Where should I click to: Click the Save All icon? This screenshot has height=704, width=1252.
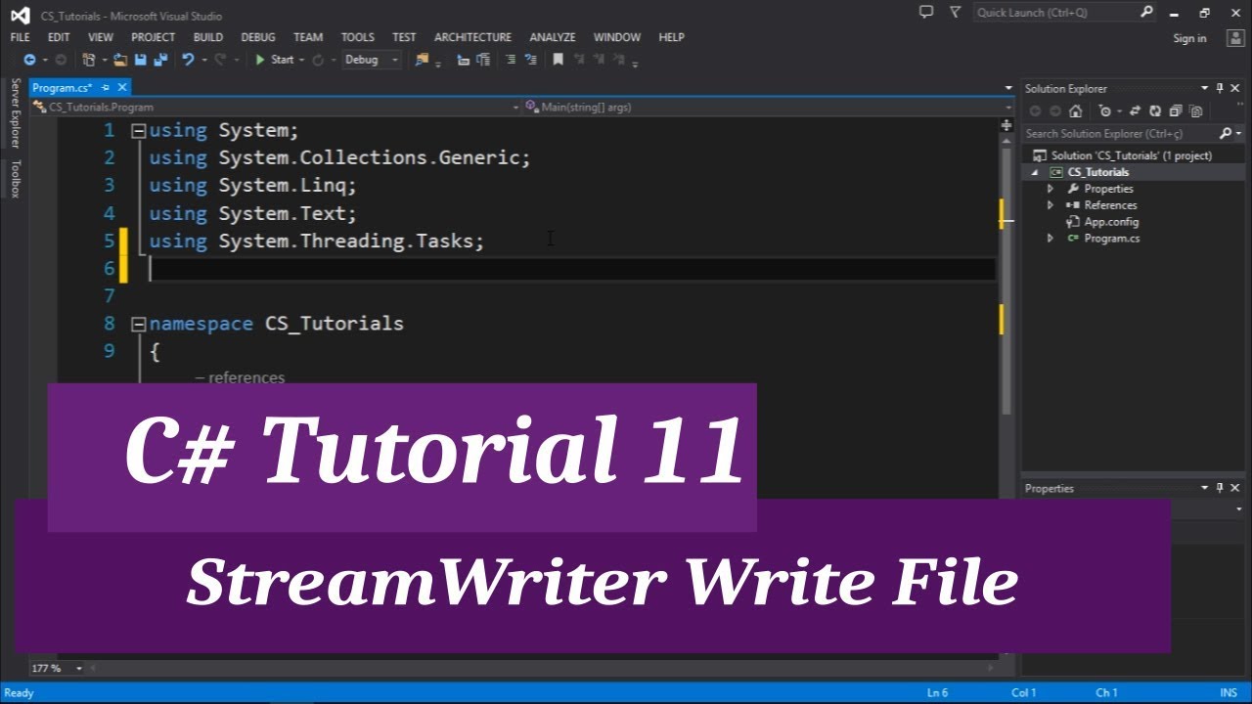coord(159,60)
